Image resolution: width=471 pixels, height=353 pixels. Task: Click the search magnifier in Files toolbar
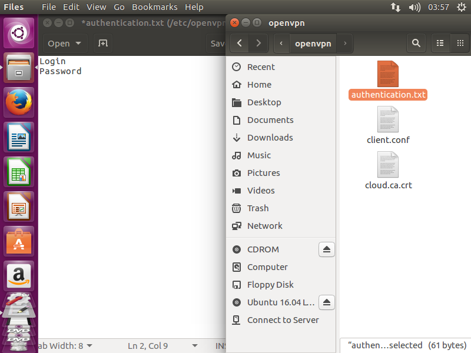[x=416, y=43]
